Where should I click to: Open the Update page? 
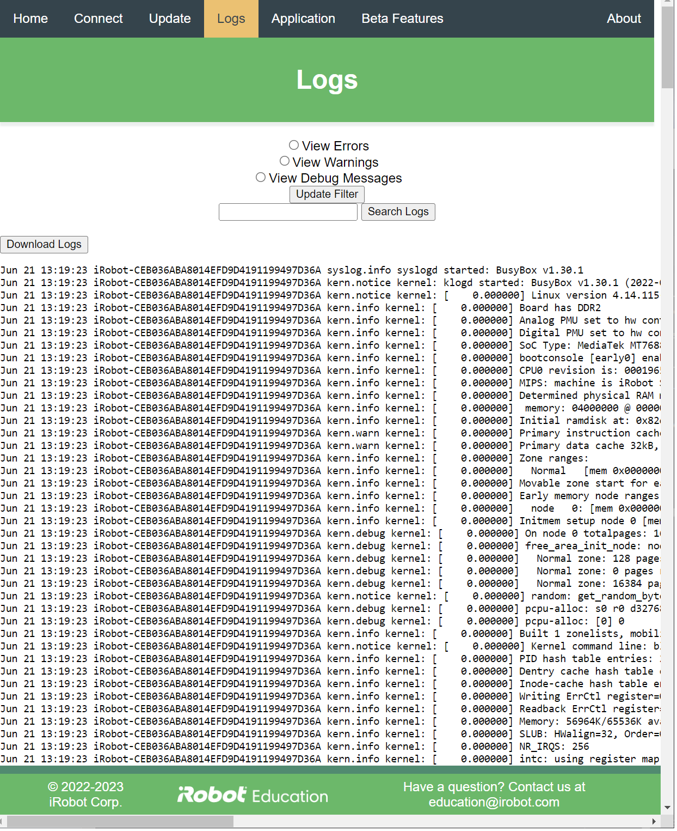tap(170, 18)
